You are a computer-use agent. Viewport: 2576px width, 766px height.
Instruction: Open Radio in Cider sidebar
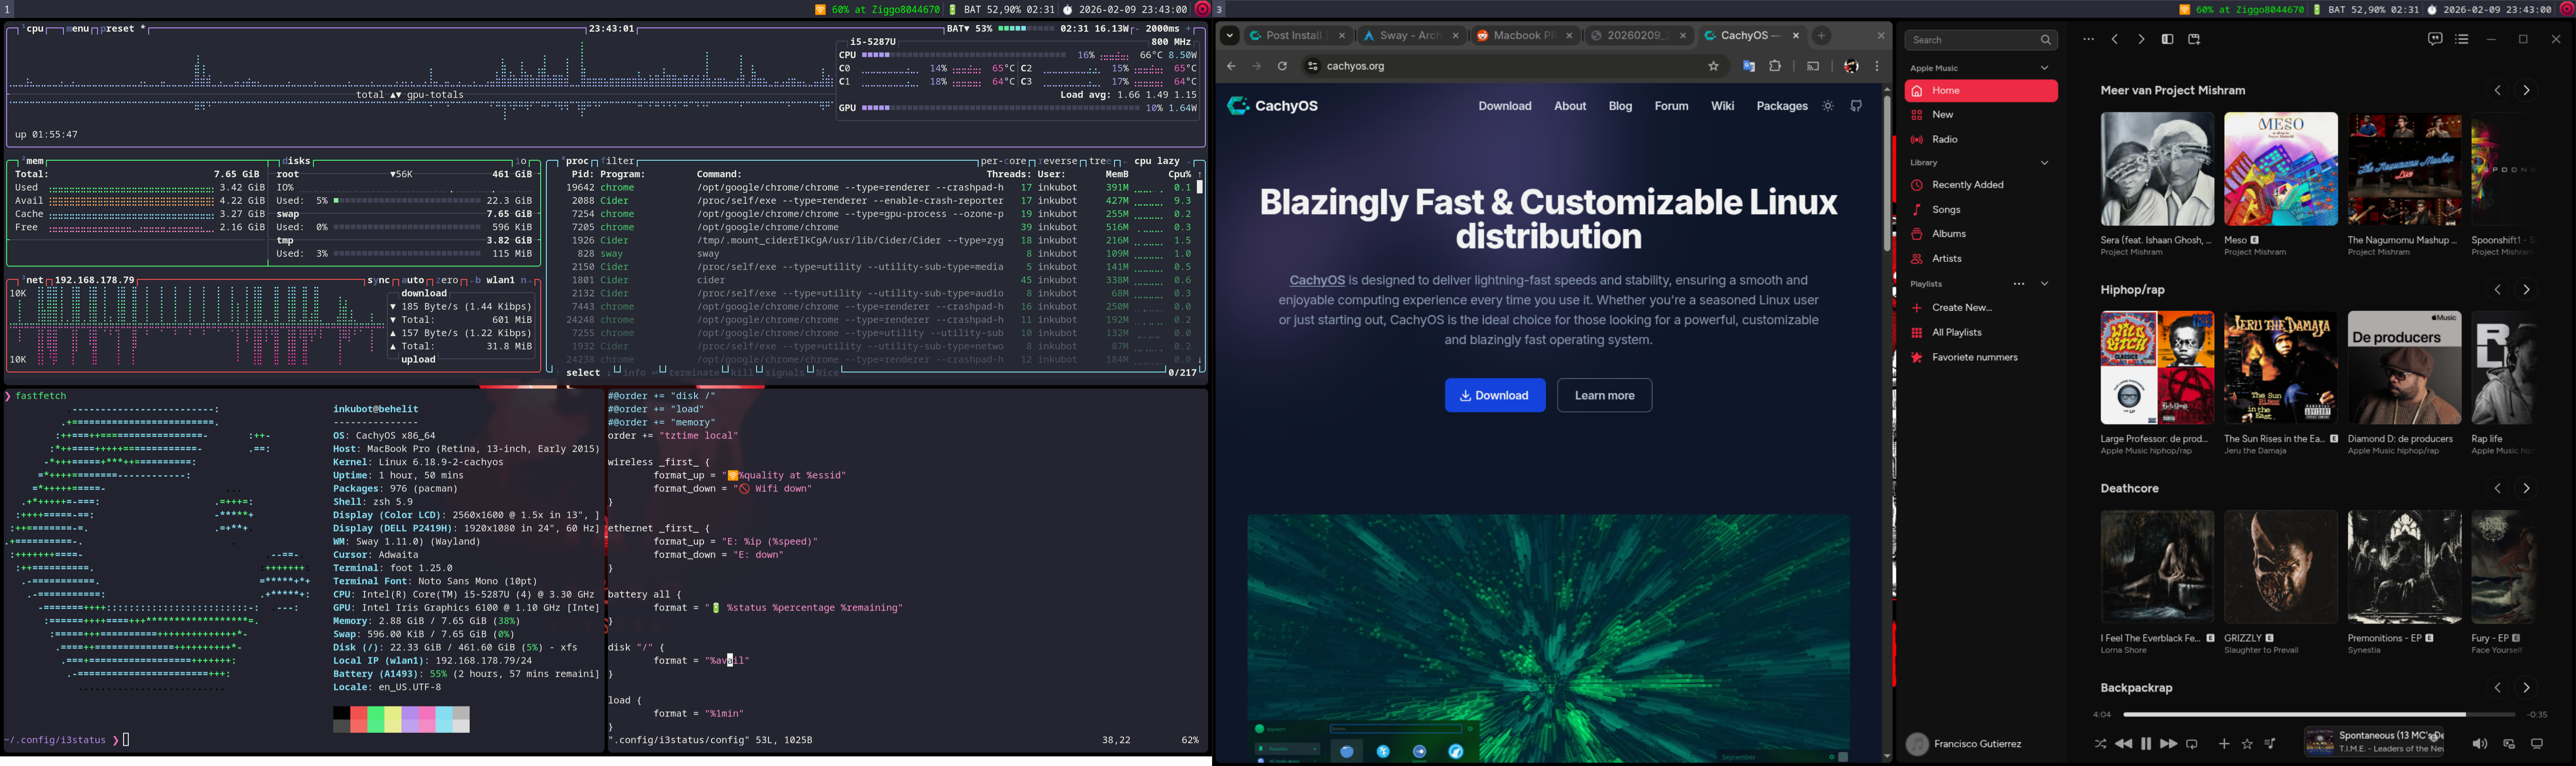pyautogui.click(x=1944, y=140)
